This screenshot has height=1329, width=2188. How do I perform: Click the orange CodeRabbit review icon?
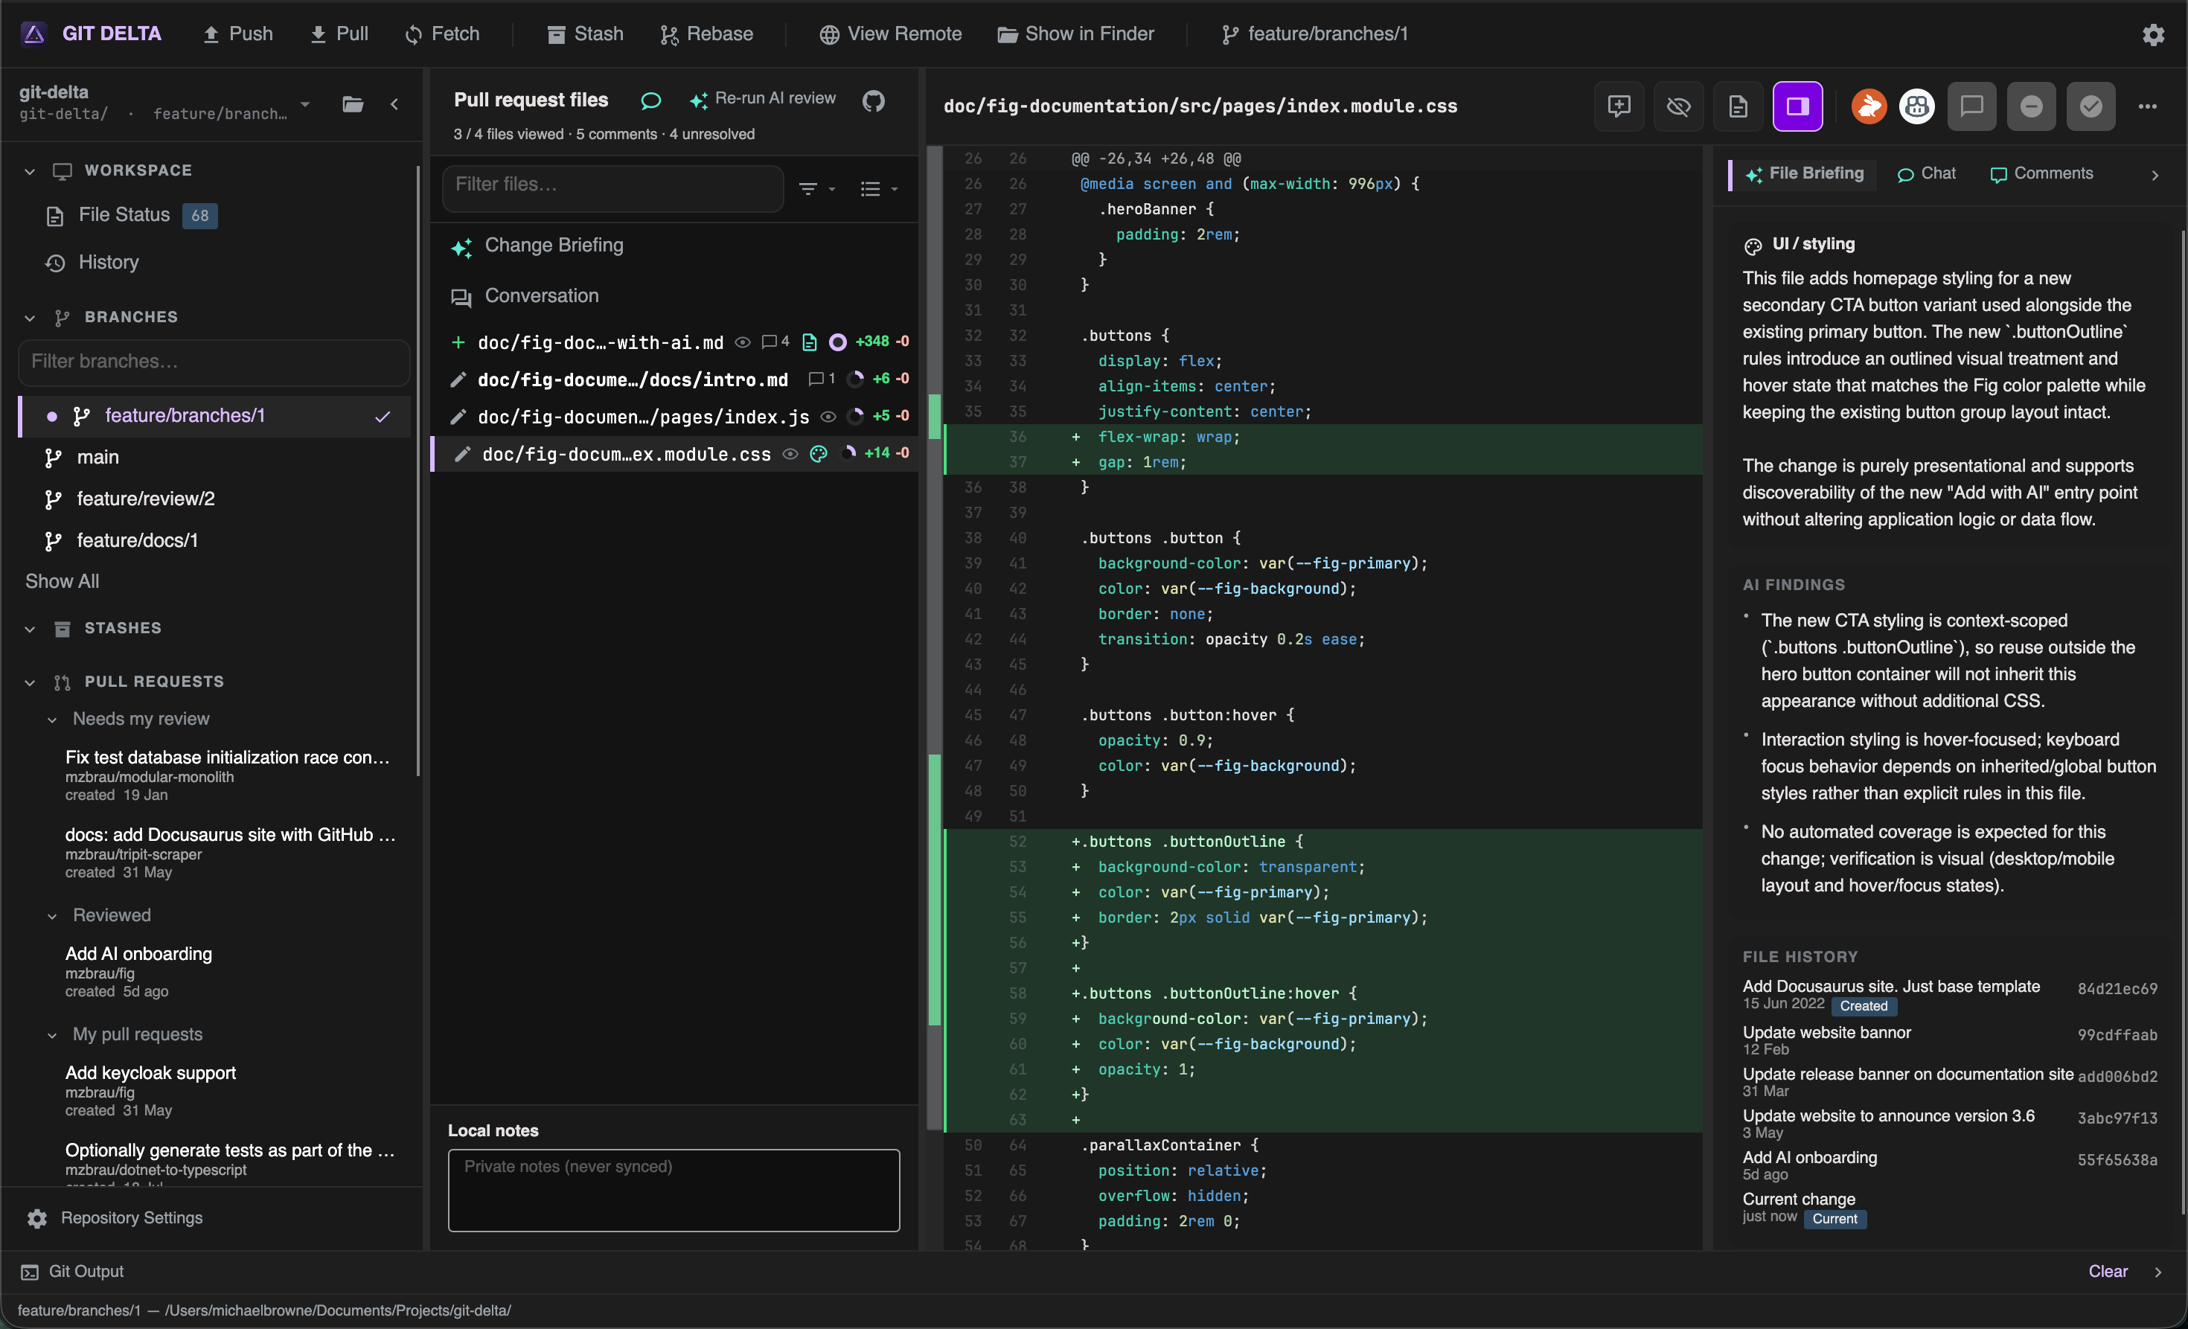pos(1868,106)
